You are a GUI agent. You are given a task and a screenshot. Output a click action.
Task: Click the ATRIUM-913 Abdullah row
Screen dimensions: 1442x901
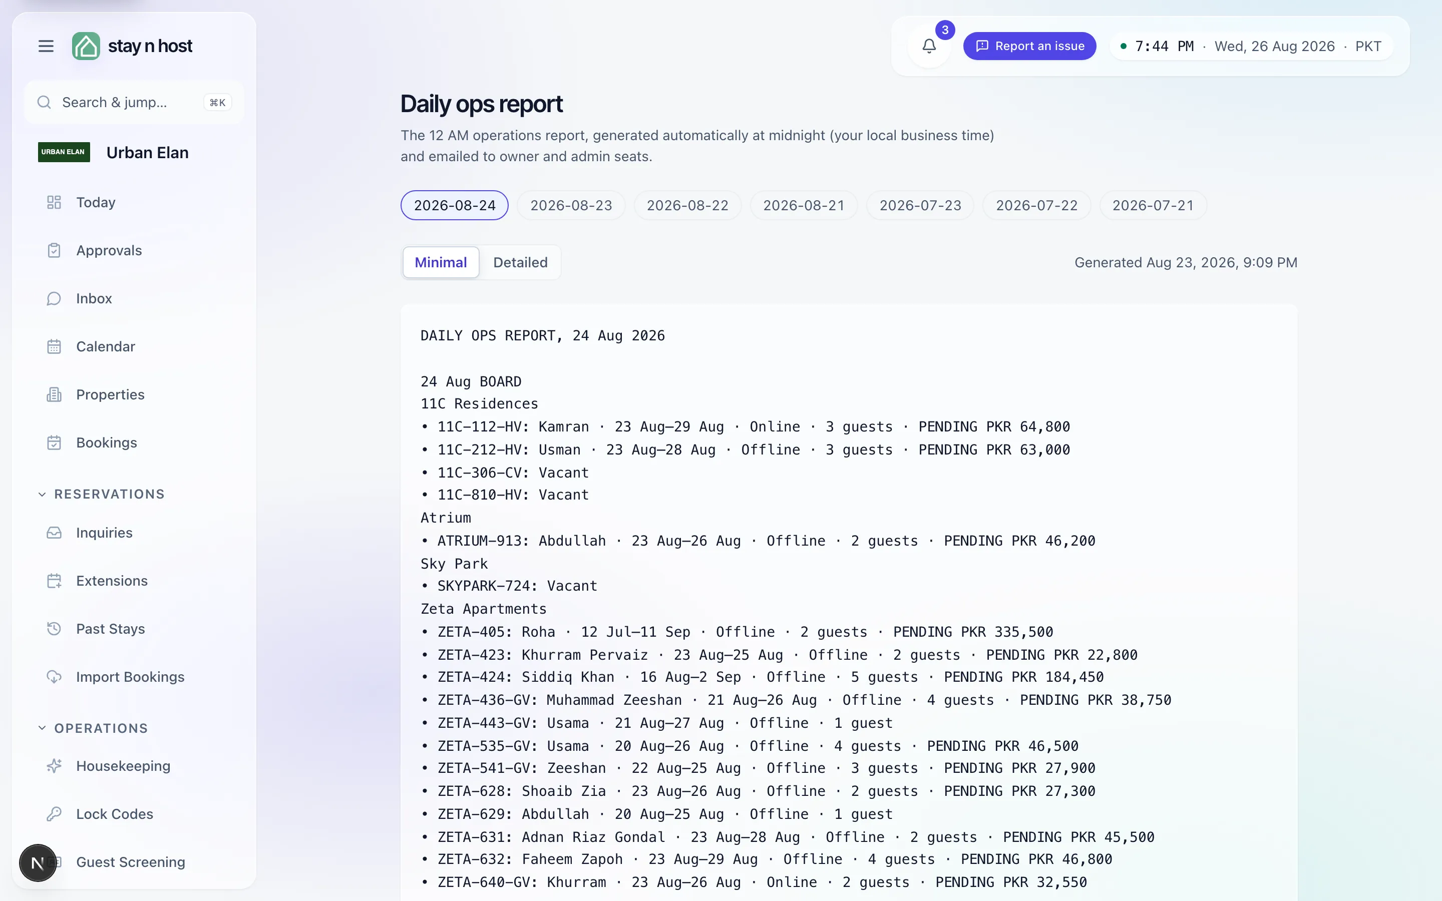758,541
